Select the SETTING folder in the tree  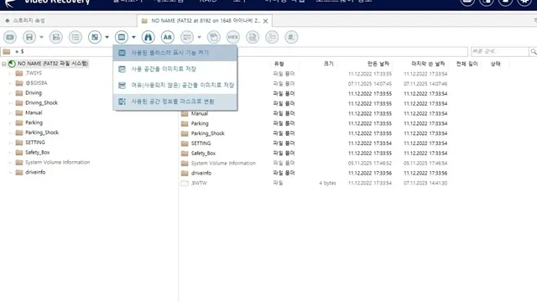35,143
